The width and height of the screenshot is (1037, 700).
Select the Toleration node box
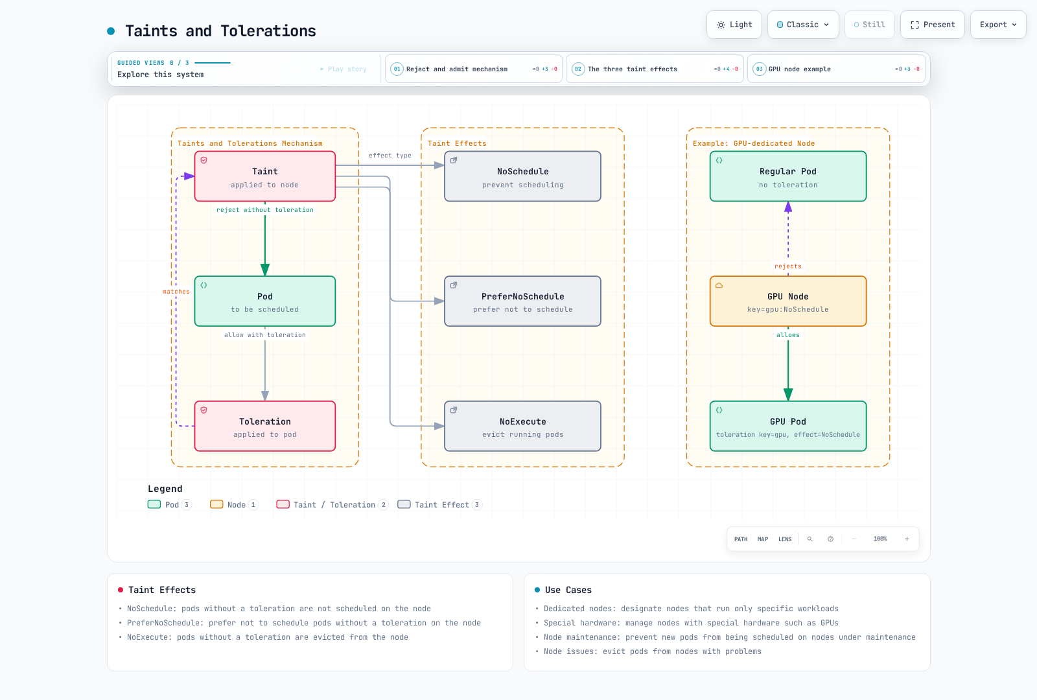coord(265,426)
